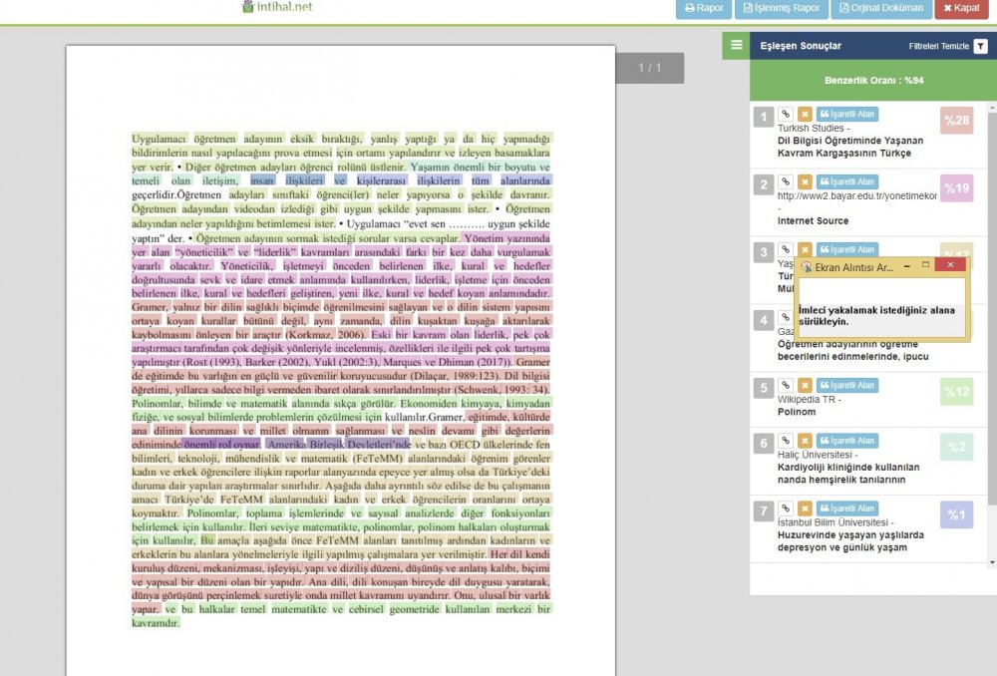Exclude result 2 with the orange X

tap(805, 182)
